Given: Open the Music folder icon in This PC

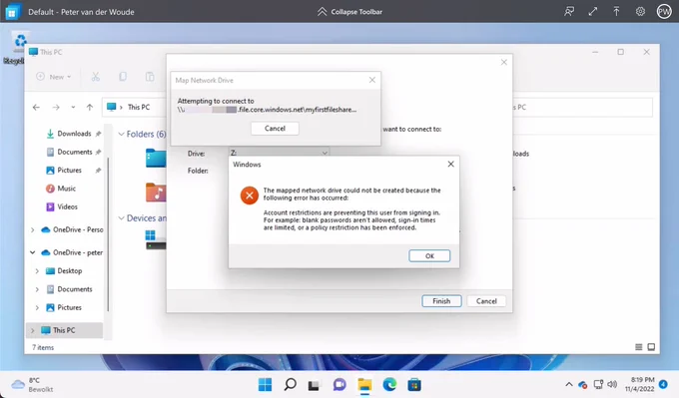Looking at the screenshot, I should 156,193.
